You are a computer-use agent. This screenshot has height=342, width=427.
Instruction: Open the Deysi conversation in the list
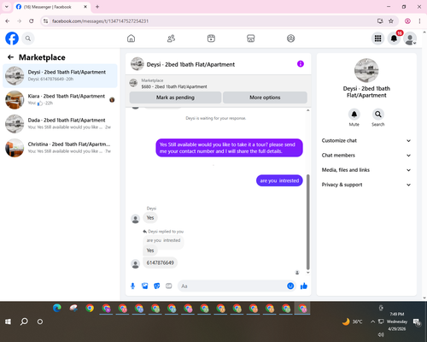60,76
